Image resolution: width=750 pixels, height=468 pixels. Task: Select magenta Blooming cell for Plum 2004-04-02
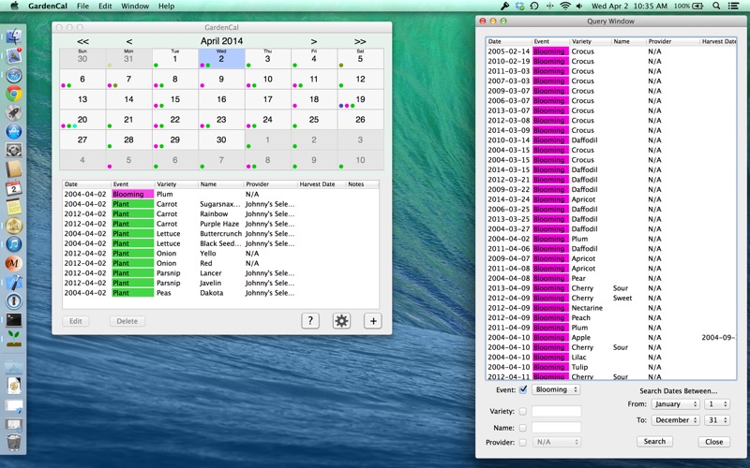(x=132, y=194)
